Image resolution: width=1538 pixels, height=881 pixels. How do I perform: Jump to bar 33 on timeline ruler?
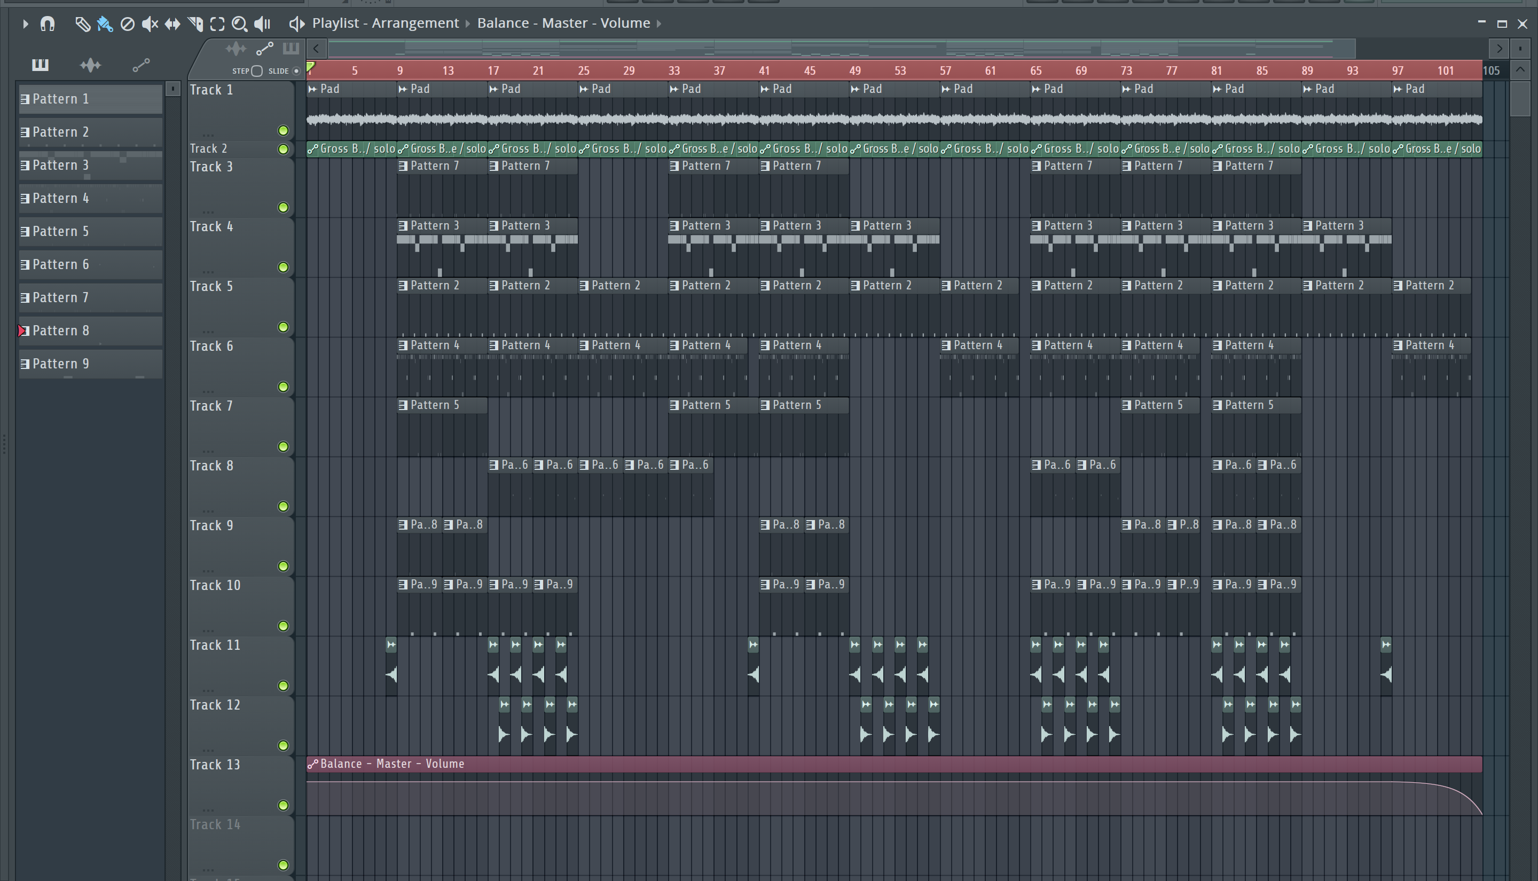click(x=674, y=71)
